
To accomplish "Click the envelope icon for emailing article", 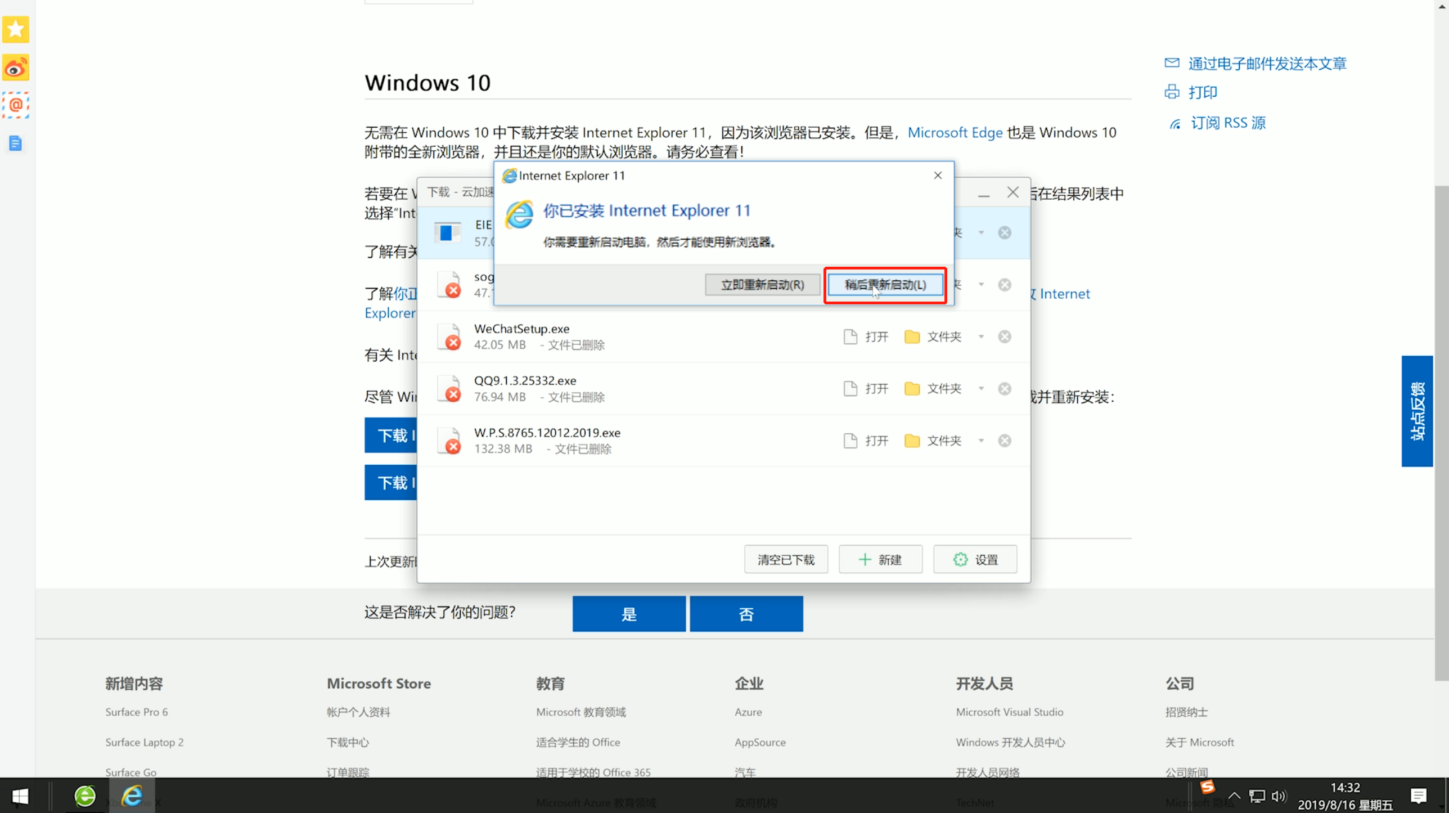I will tap(1172, 62).
